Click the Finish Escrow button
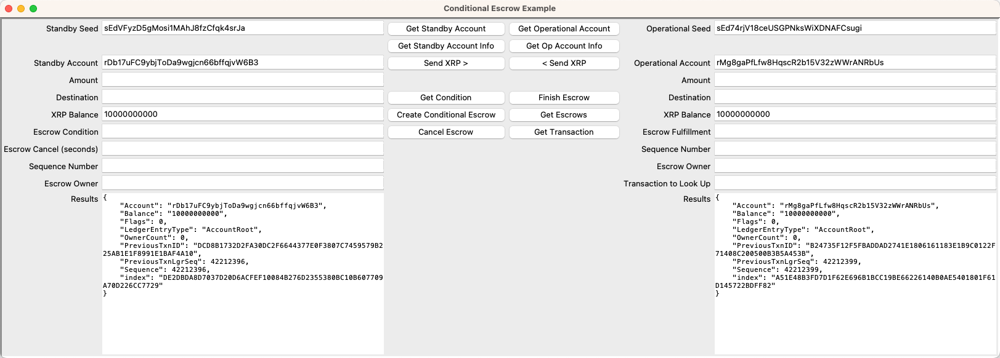Screen dimensions: 1000x358 564,97
